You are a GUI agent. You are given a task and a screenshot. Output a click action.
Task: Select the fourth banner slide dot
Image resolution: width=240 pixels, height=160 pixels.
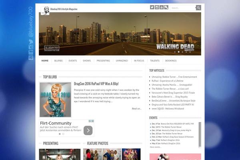coord(186,52)
